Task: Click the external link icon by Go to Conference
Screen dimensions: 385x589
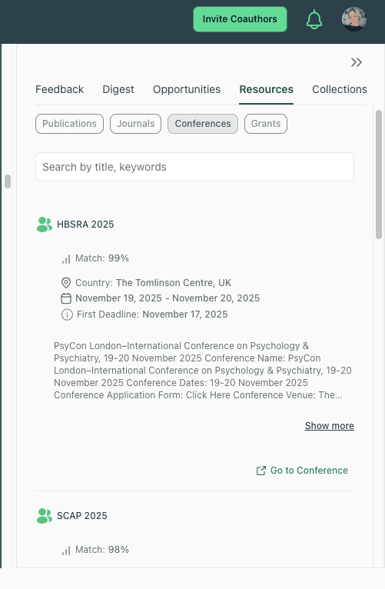Action: (261, 471)
